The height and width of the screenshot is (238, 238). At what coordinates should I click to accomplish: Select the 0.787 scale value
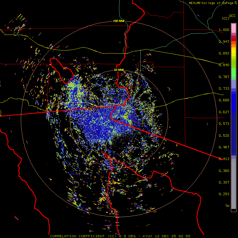point(224,77)
